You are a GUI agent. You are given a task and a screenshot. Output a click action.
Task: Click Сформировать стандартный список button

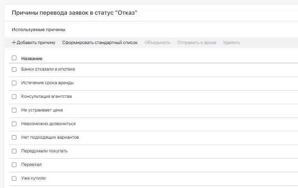pos(100,43)
